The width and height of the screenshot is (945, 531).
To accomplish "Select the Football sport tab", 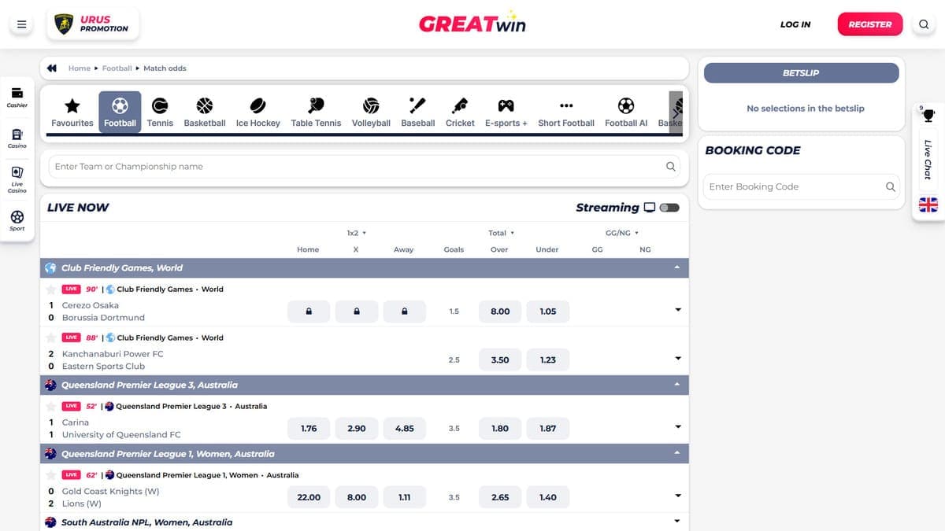I will point(120,112).
